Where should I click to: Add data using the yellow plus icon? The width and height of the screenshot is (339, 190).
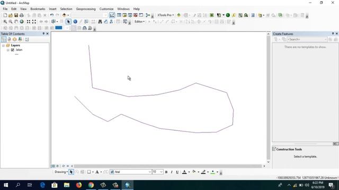pos(64,15)
